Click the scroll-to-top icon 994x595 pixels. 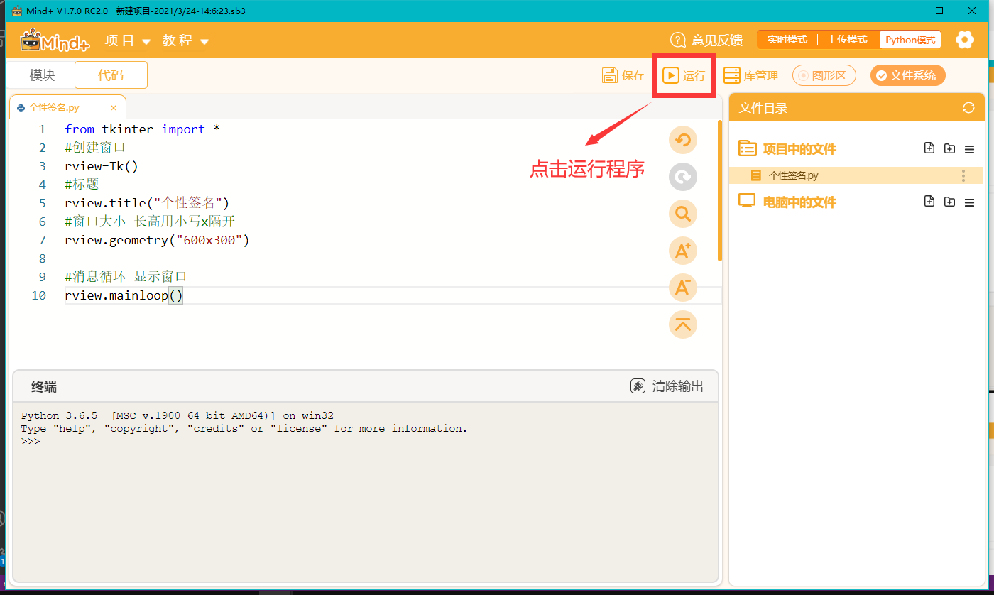[683, 324]
